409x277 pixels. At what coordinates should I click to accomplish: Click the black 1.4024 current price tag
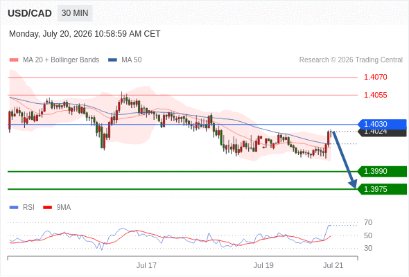point(382,133)
